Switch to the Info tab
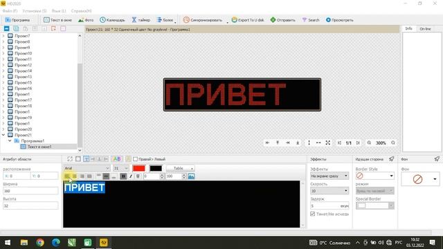The width and height of the screenshot is (443, 249). tap(408, 29)
